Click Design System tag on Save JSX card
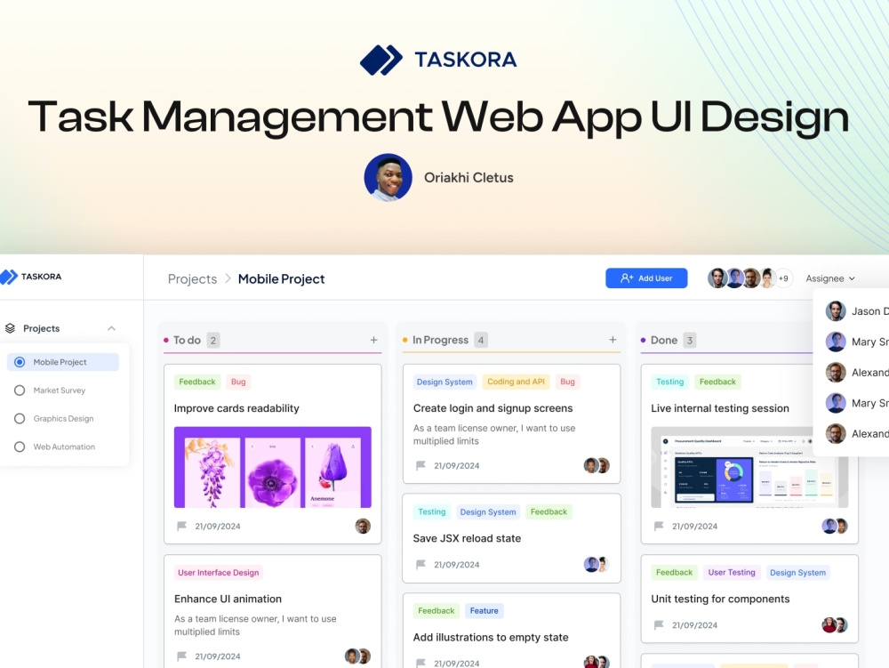The width and height of the screenshot is (889, 668). coord(488,512)
